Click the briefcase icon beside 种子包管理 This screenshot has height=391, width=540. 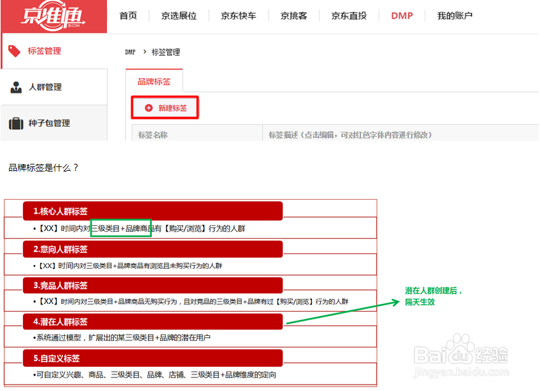pyautogui.click(x=16, y=124)
